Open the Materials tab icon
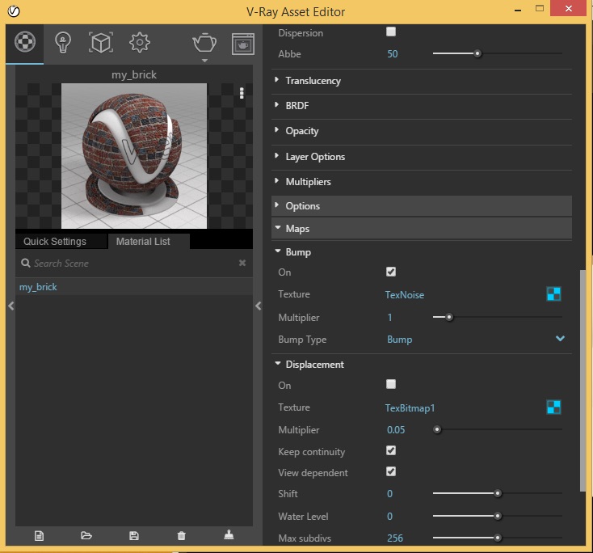The image size is (593, 553). 26,43
